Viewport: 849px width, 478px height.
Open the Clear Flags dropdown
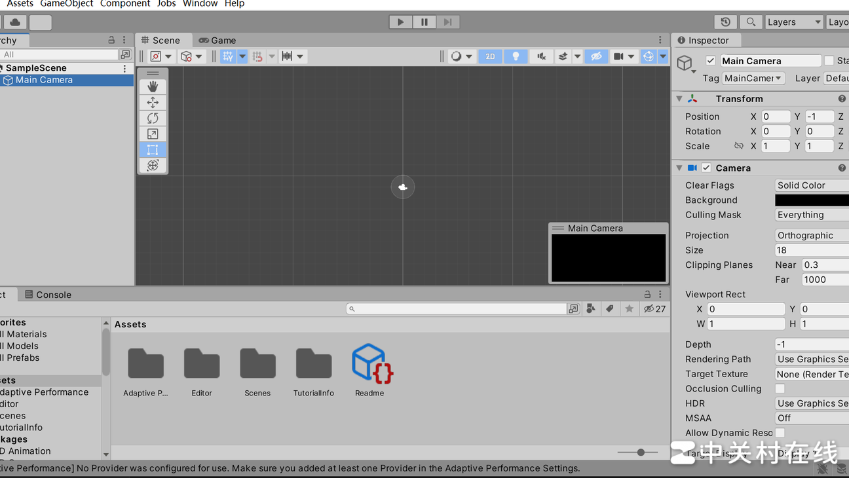click(x=811, y=185)
